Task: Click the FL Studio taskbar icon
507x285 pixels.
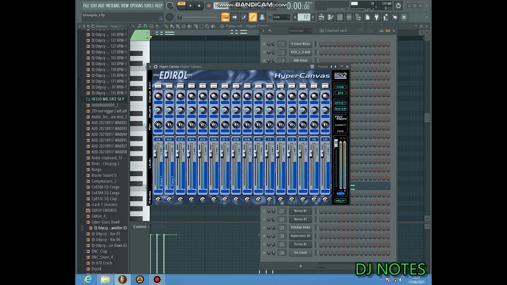Action: tap(122, 279)
